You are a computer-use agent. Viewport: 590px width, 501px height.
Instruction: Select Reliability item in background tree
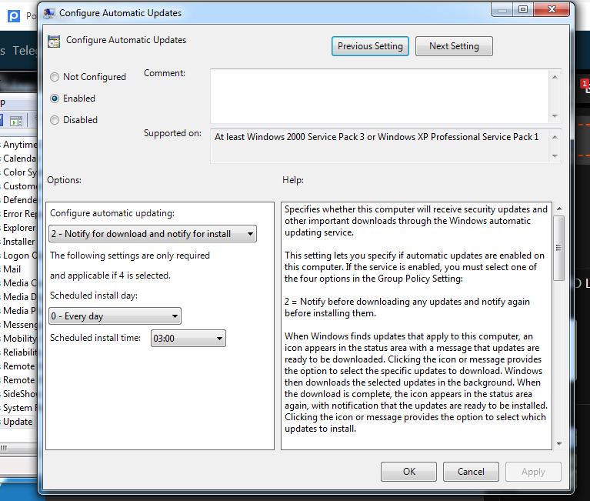click(19, 352)
